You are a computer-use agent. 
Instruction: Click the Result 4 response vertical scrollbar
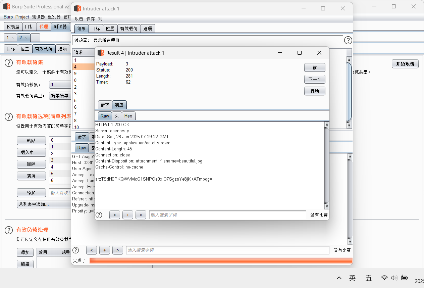(327, 165)
